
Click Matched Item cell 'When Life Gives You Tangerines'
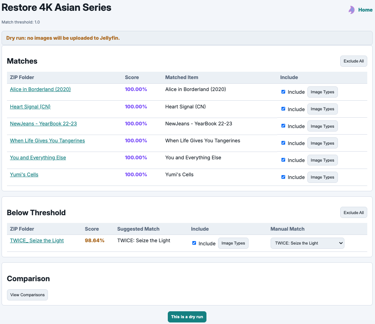(x=203, y=140)
